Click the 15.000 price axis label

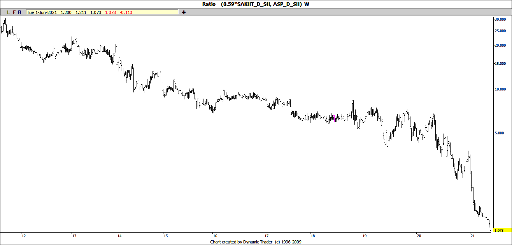click(x=500, y=64)
